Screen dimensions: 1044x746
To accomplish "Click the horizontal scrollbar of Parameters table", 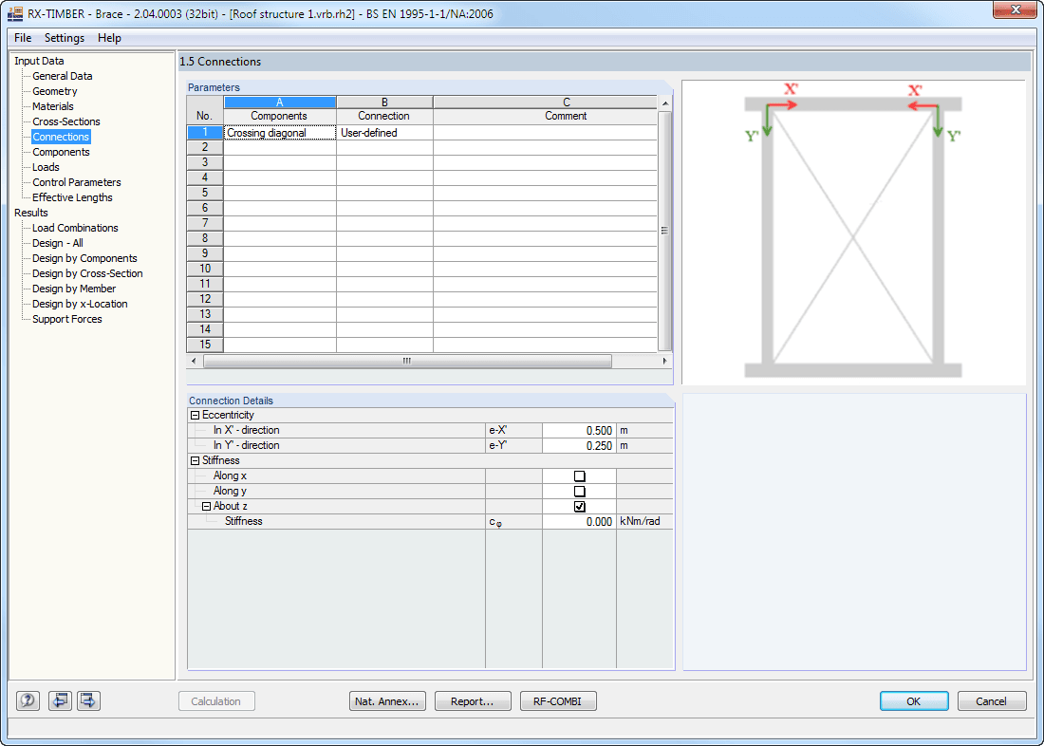I will [x=407, y=361].
